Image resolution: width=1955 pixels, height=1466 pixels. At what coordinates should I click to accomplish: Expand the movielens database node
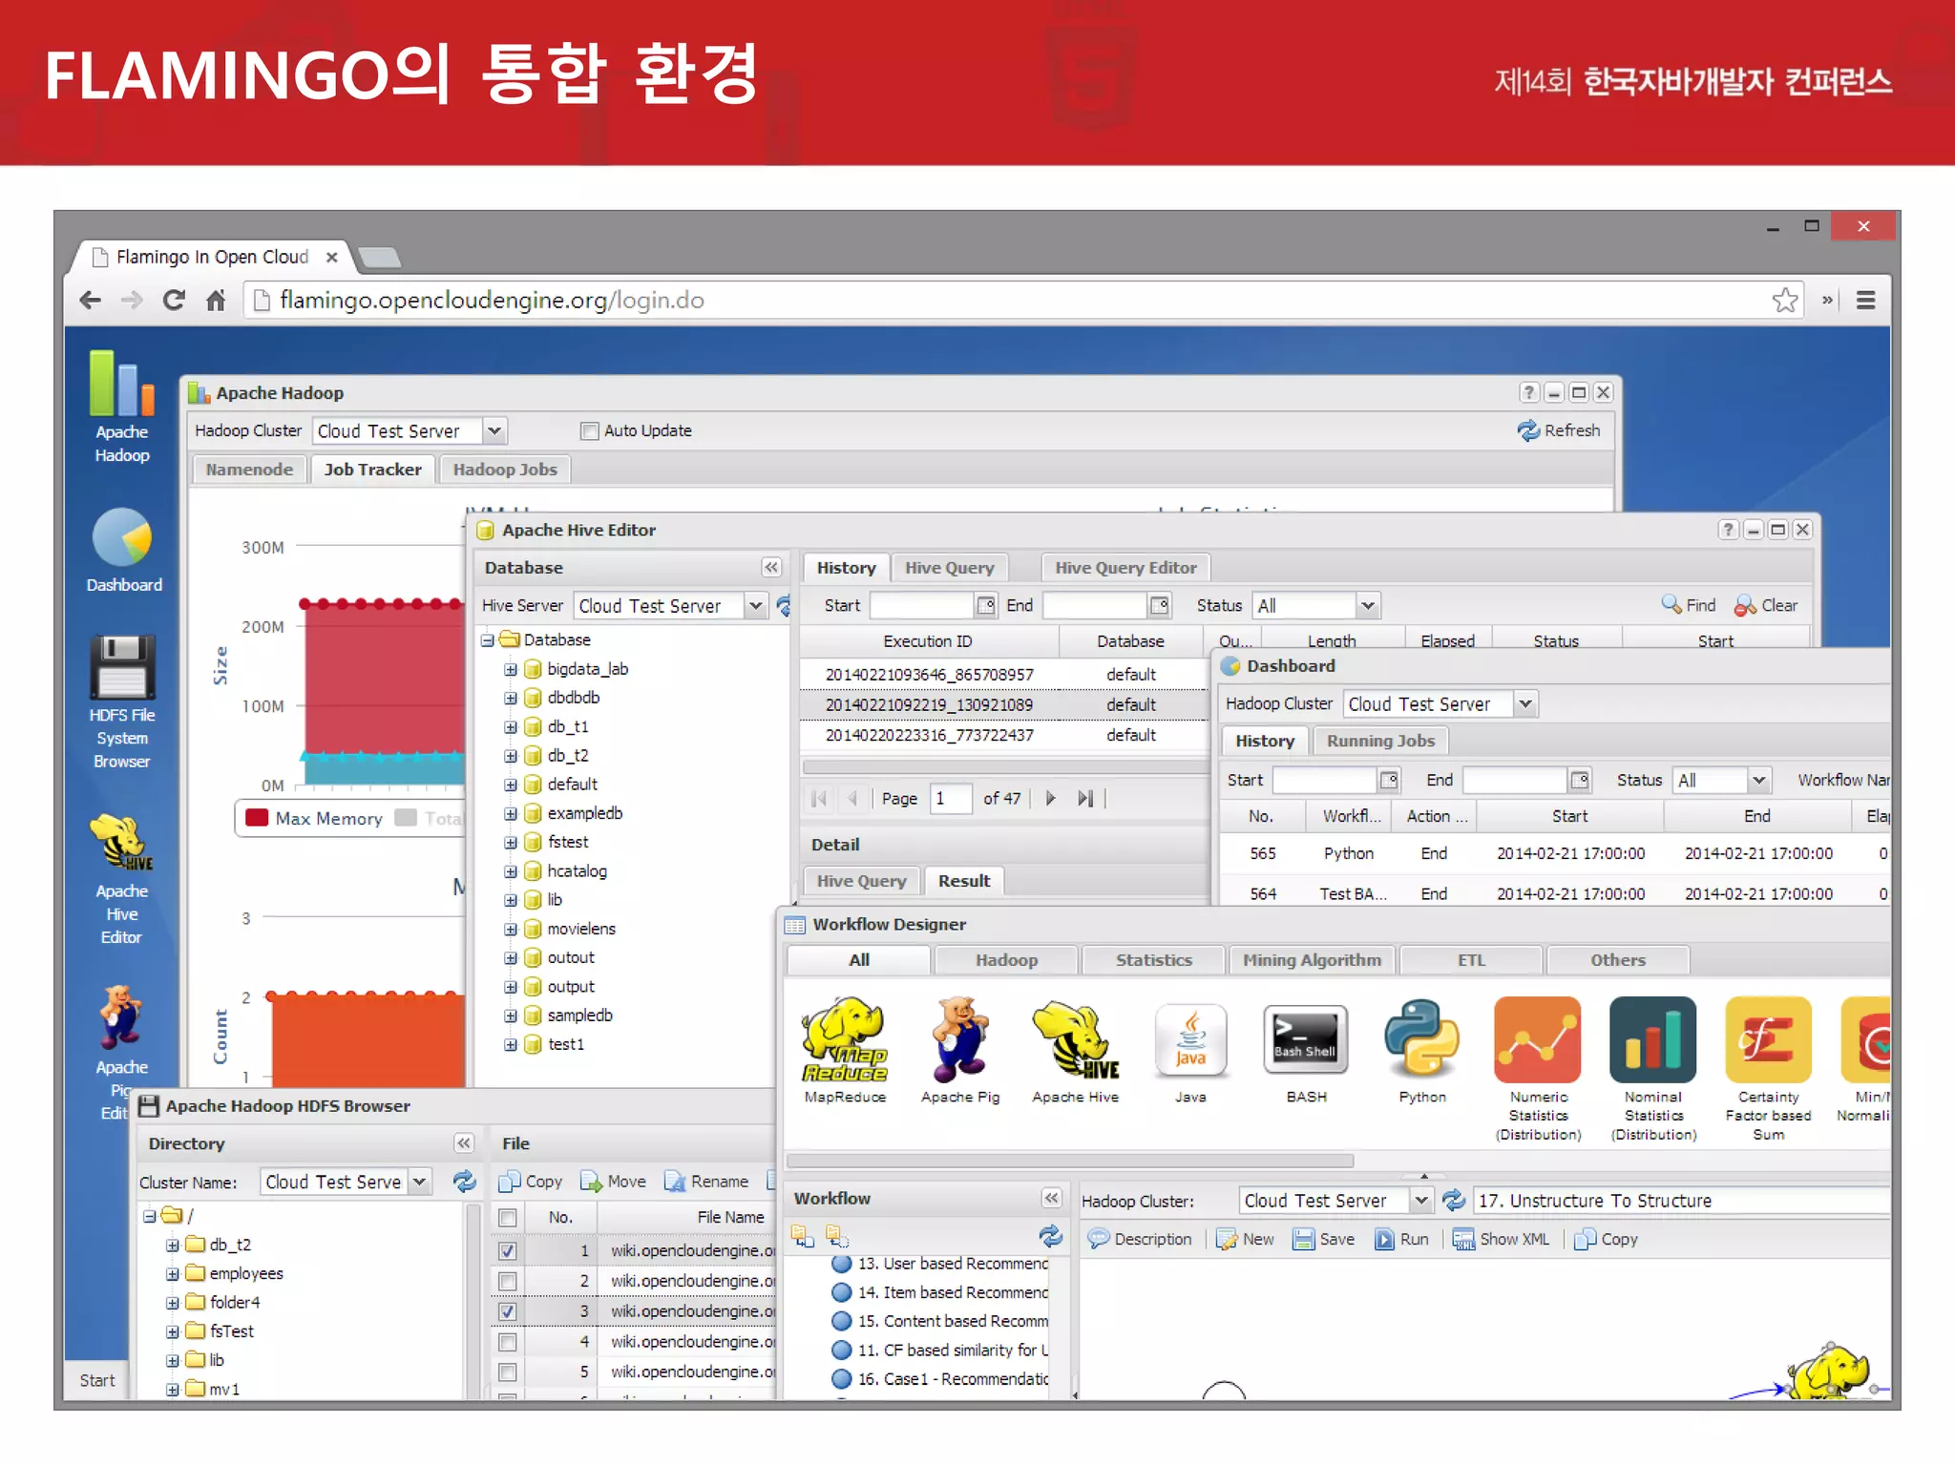(x=511, y=930)
